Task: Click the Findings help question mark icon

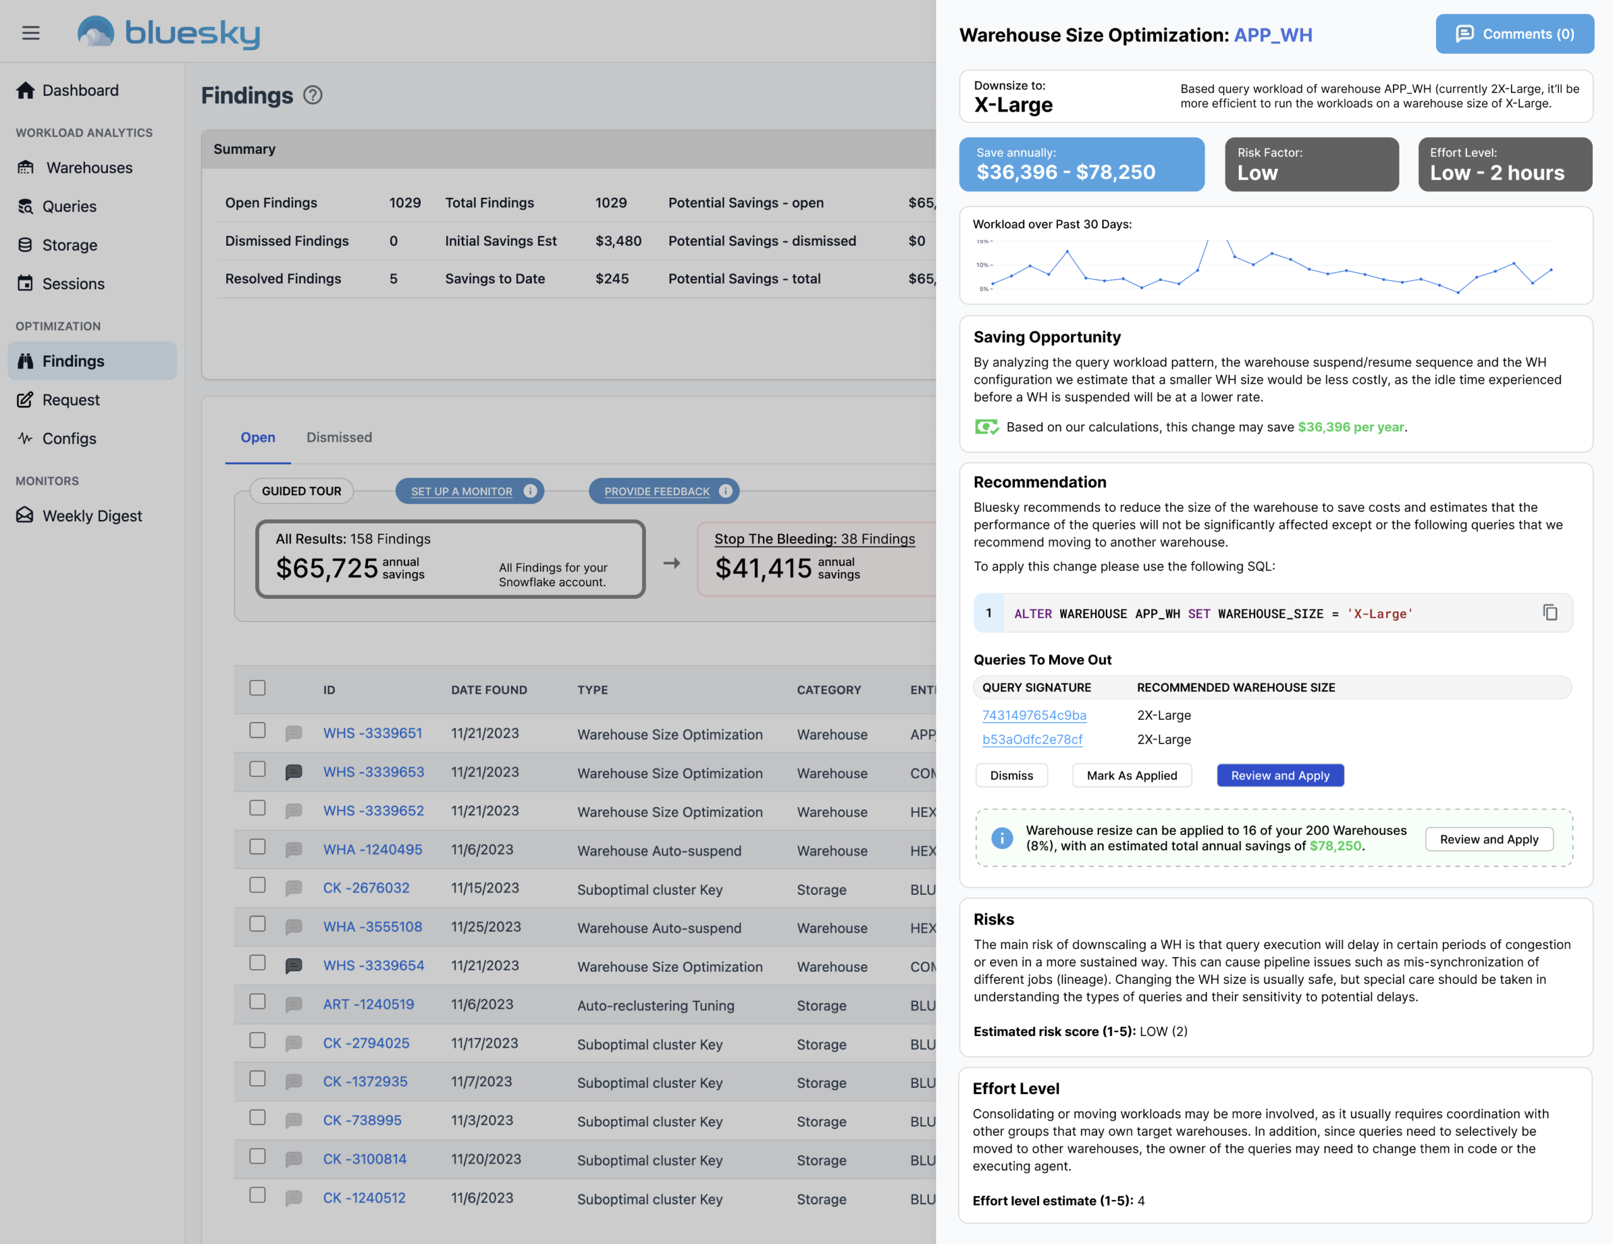Action: click(x=313, y=95)
